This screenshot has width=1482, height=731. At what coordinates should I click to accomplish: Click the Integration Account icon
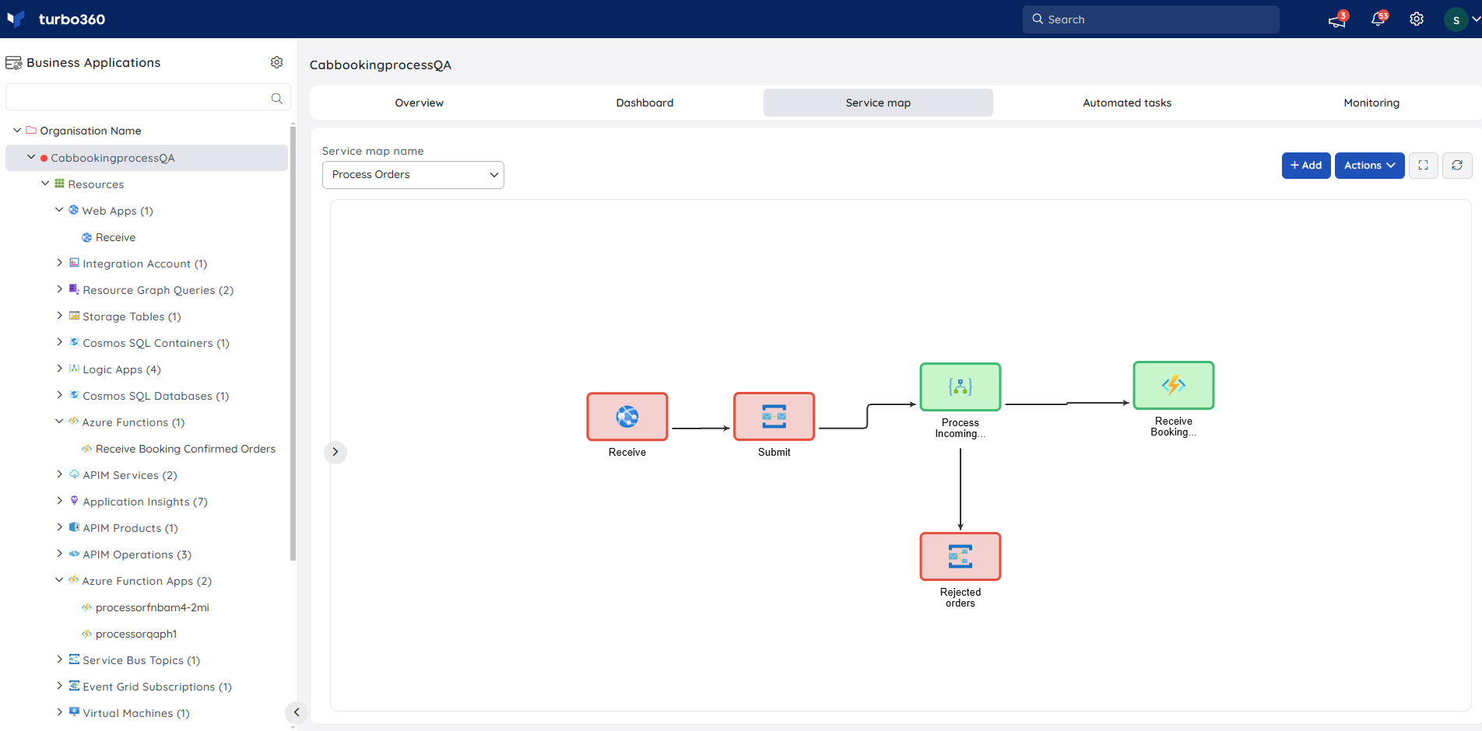point(74,263)
